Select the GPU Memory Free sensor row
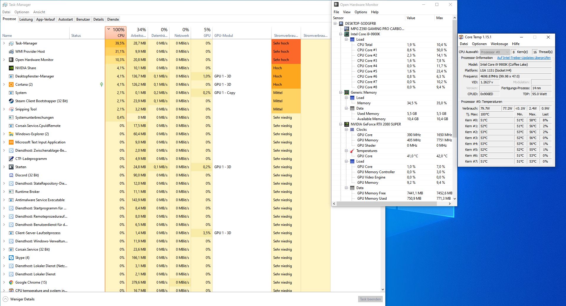 pyautogui.click(x=392, y=193)
